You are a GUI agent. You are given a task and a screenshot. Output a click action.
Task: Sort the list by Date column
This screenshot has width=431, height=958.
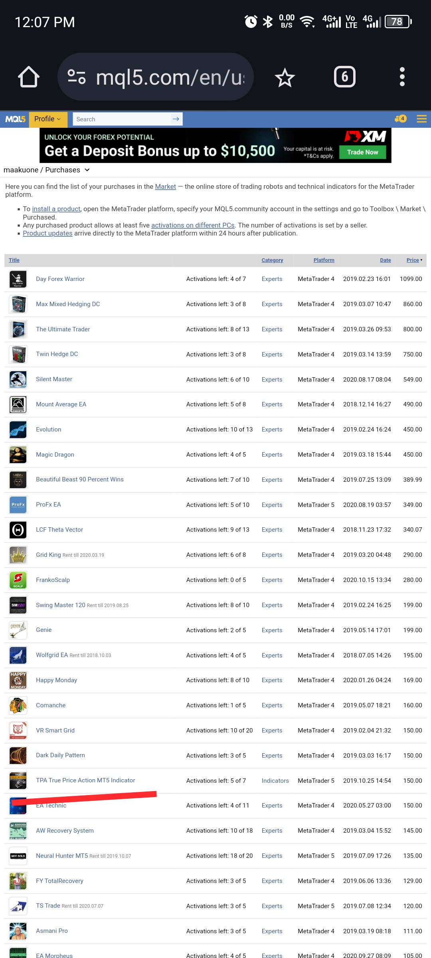pyautogui.click(x=385, y=260)
